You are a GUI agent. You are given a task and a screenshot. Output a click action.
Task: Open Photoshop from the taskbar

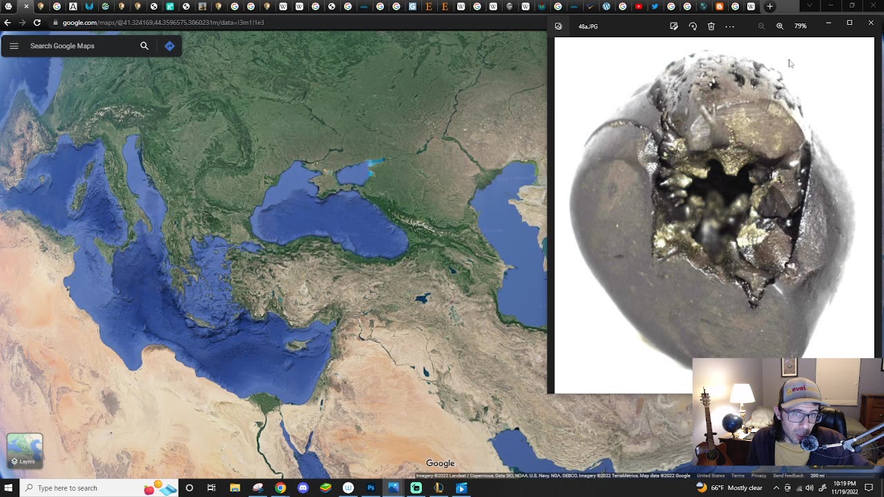coord(371,488)
